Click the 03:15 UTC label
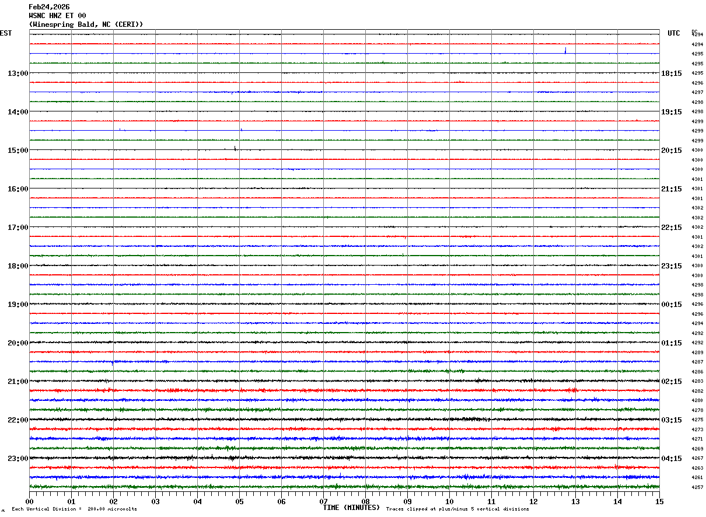 point(672,420)
